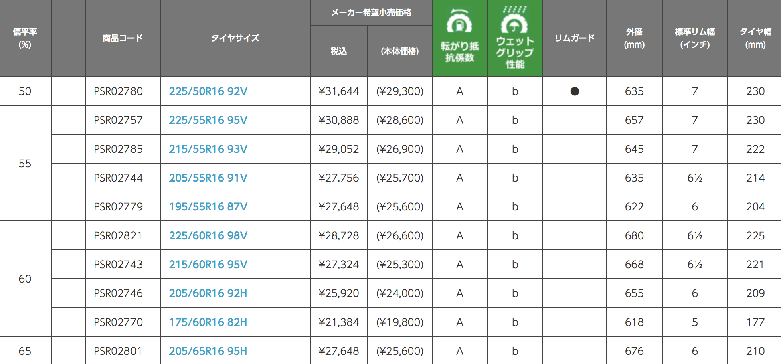Click the wet grip umbrella tire icon
Screen dimensions: 781x364
tap(514, 20)
